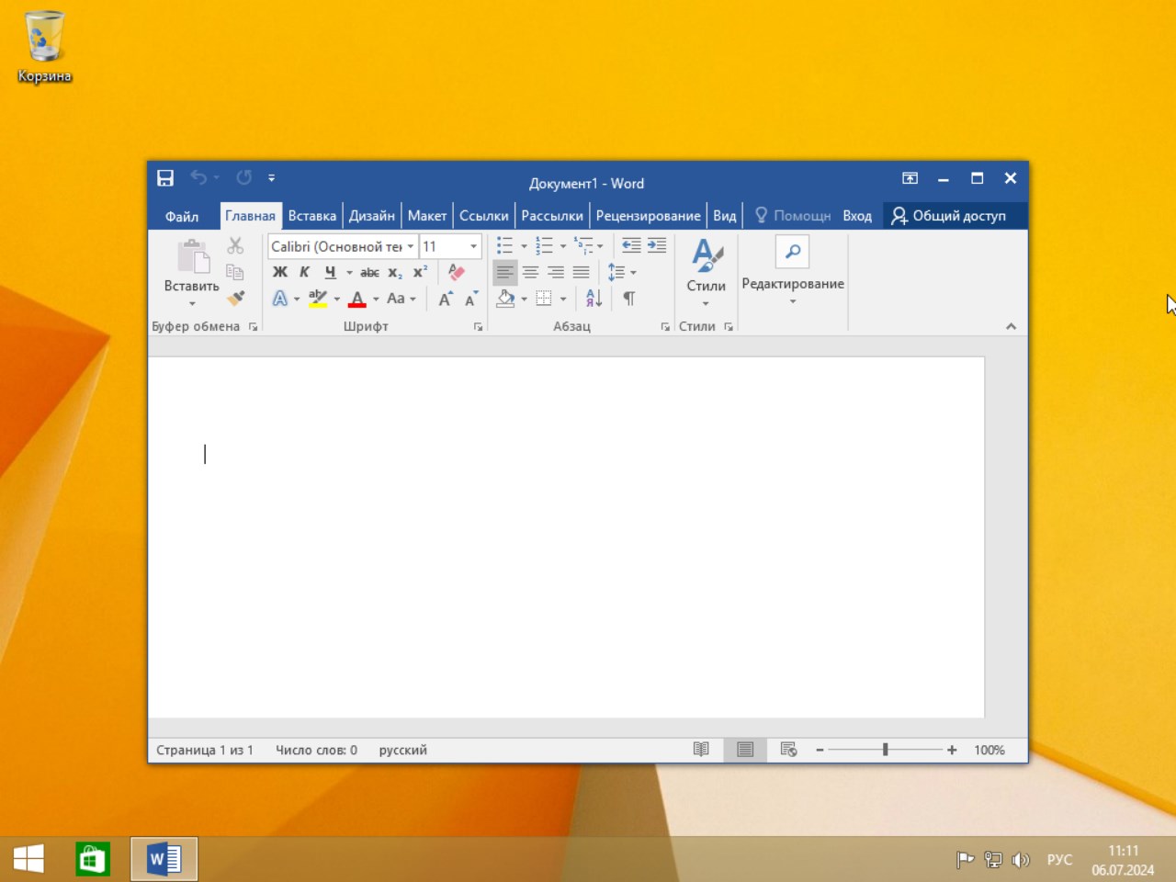Viewport: 1176px width, 882px height.
Task: Apply italic formatting with the К icon
Action: point(304,272)
